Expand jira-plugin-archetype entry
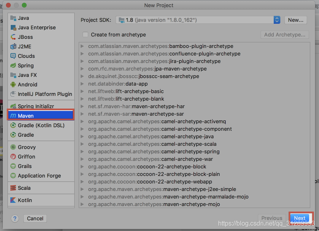Image resolution: width=319 pixels, height=231 pixels. 82,61
